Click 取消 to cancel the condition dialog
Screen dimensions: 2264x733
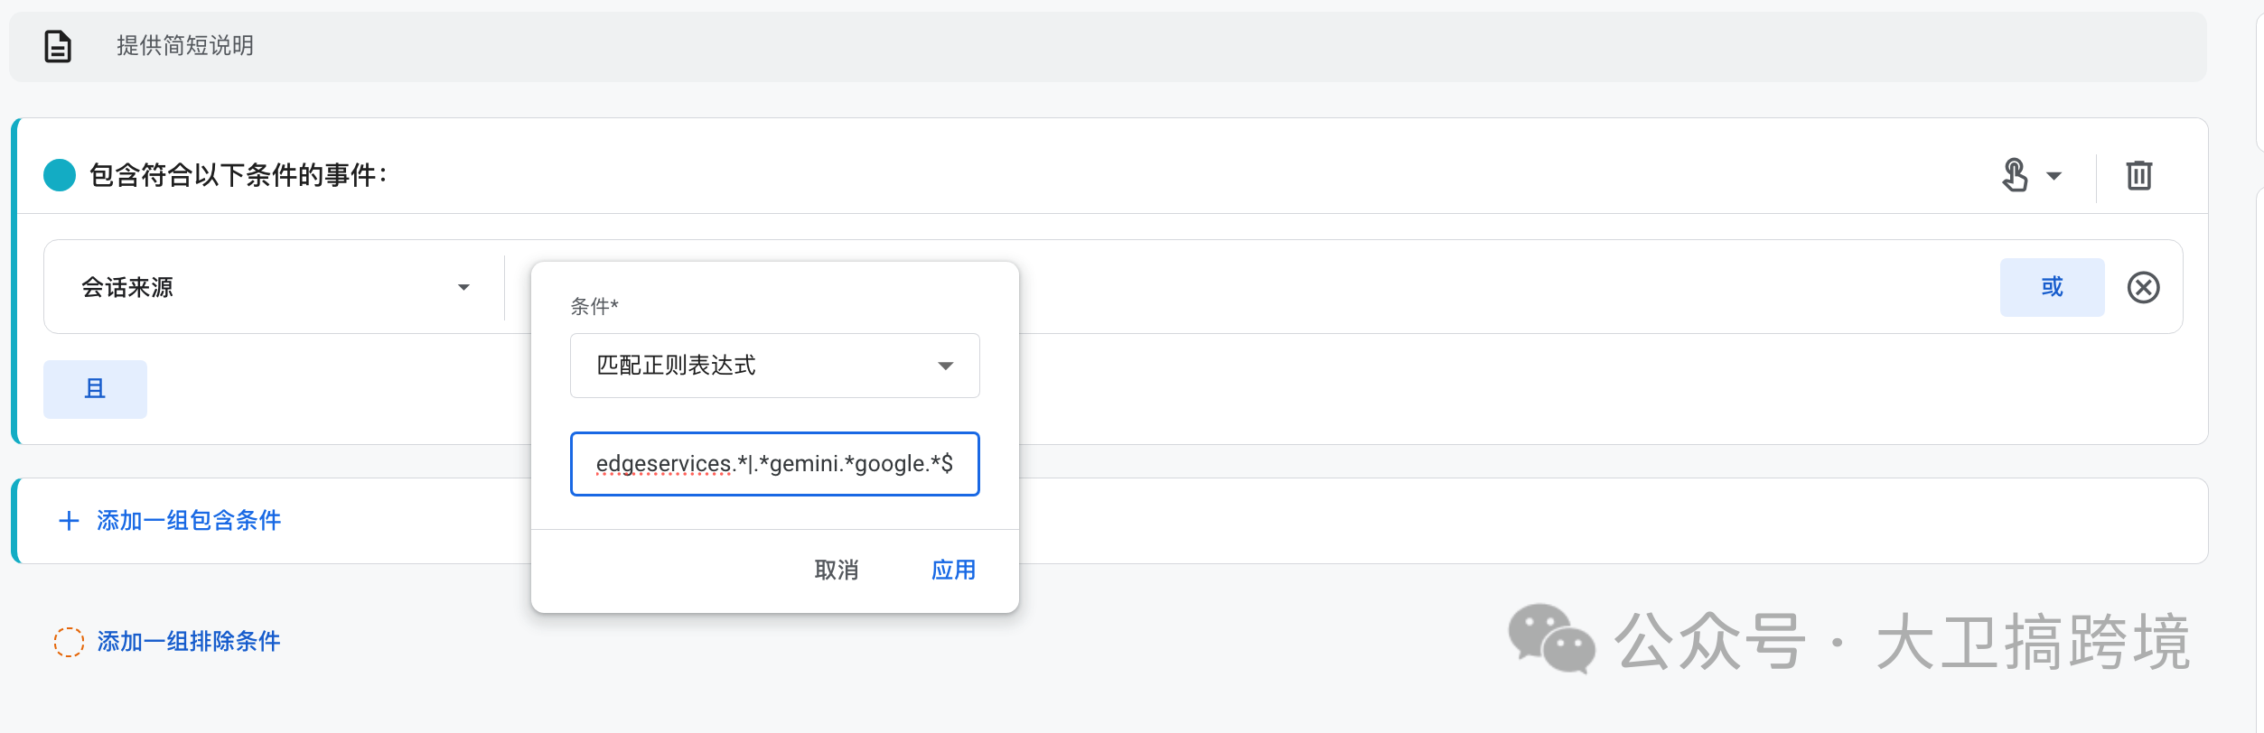tap(836, 570)
